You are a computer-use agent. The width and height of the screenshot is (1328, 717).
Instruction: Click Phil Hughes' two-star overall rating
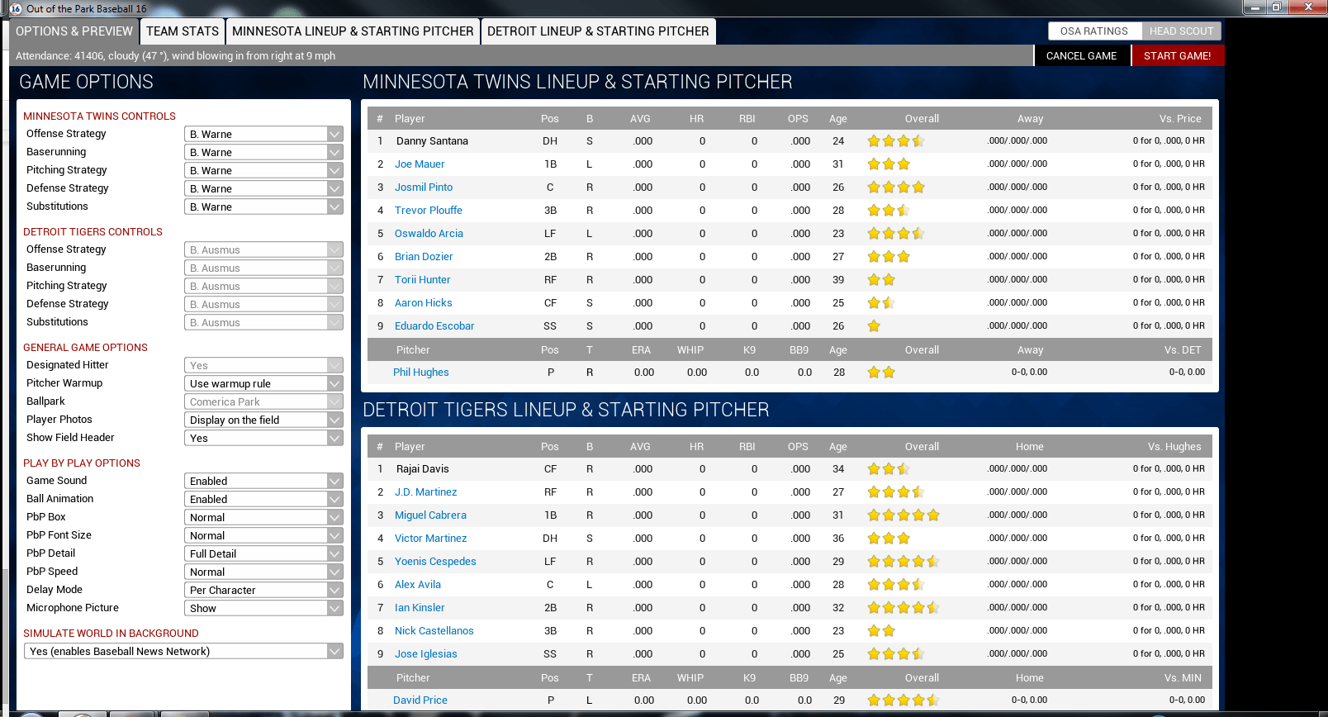coord(881,373)
